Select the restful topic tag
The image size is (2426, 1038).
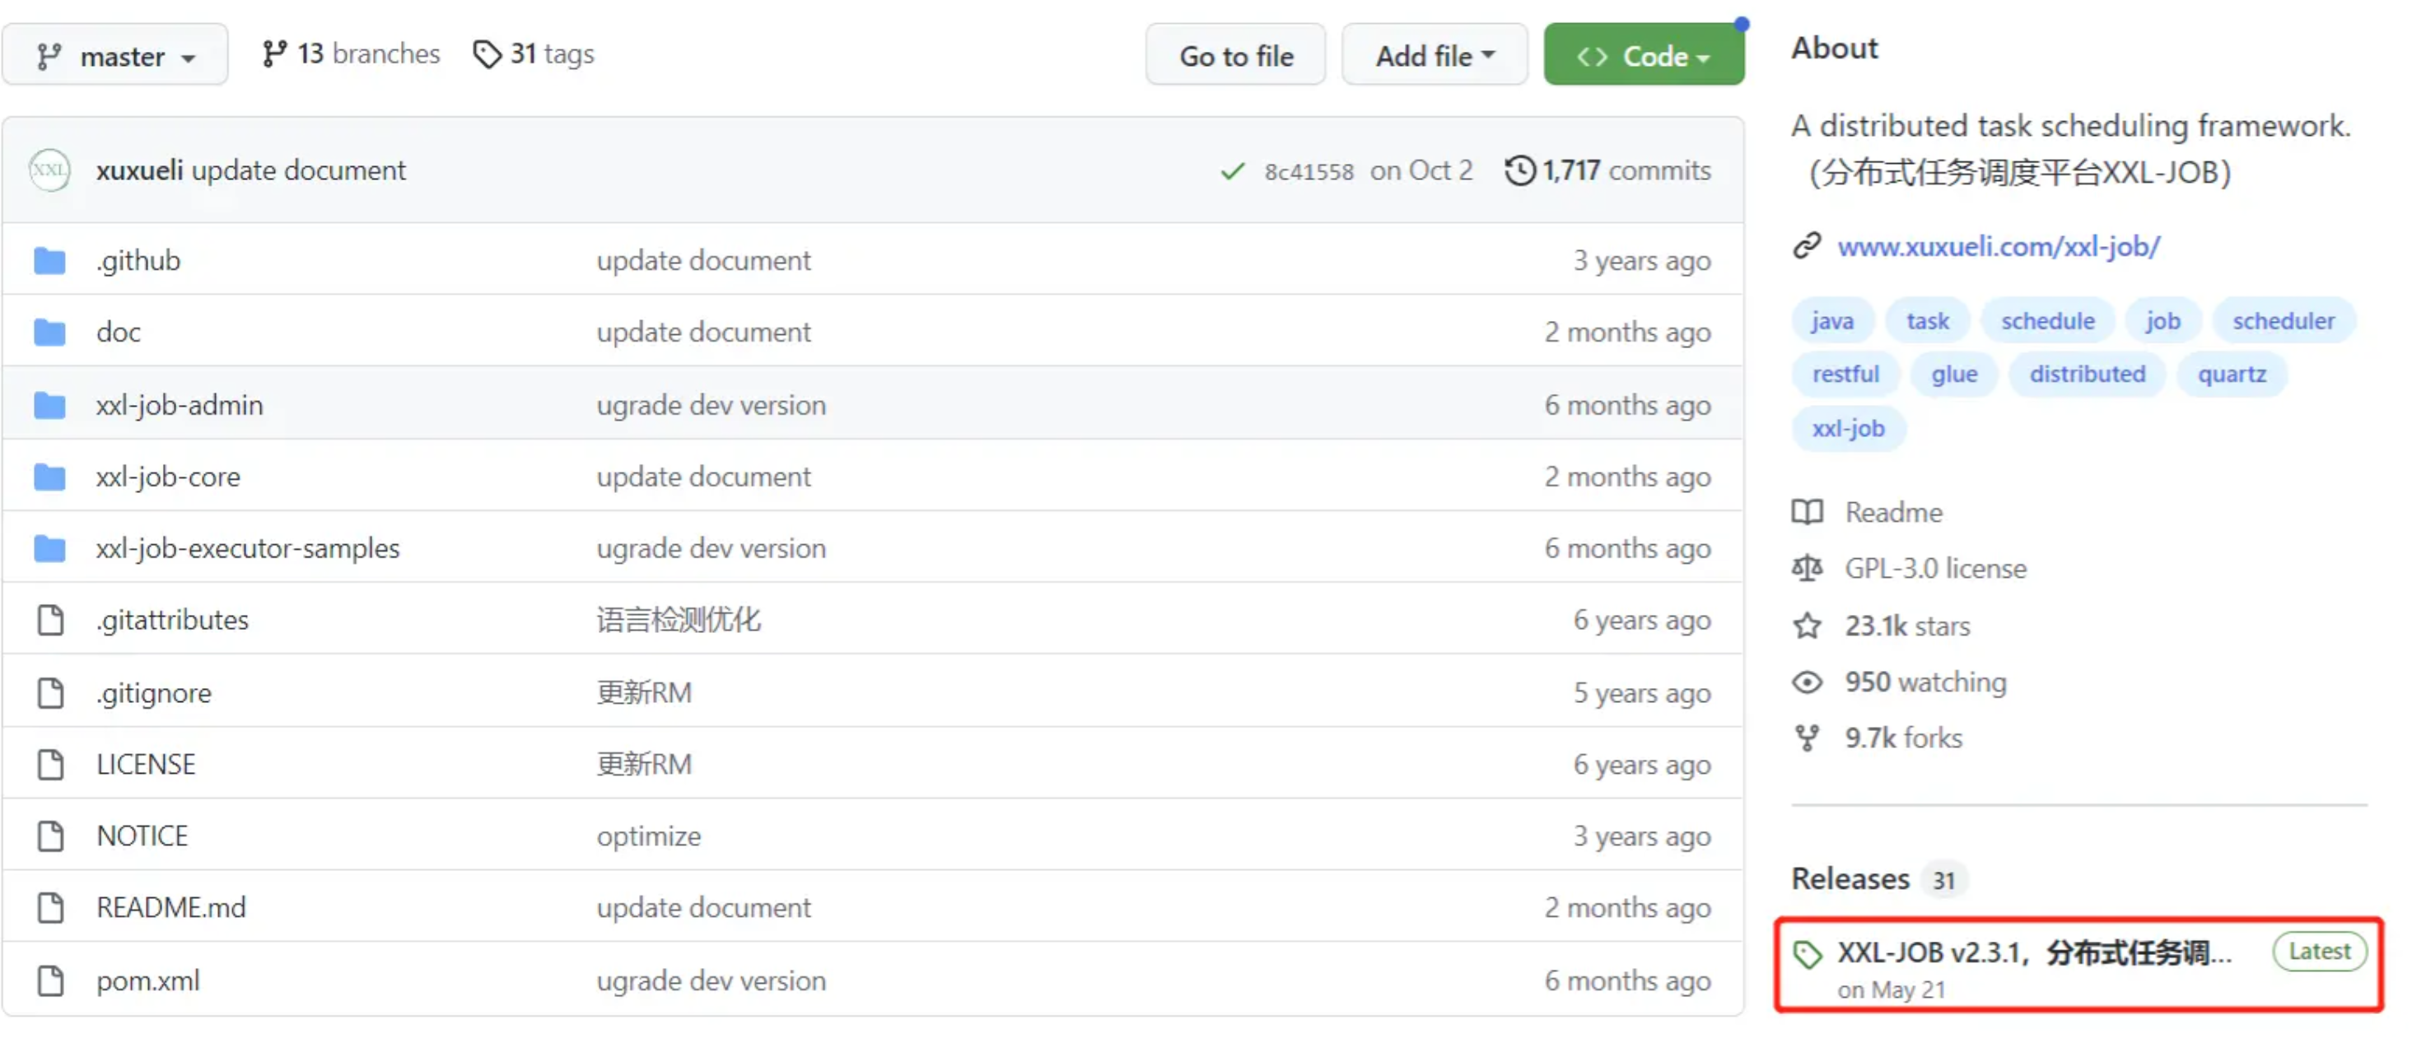pyautogui.click(x=1845, y=375)
